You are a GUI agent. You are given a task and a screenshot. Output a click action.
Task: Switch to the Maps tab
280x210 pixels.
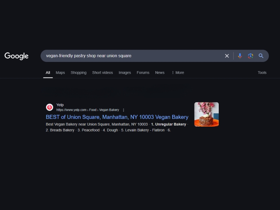pyautogui.click(x=60, y=72)
